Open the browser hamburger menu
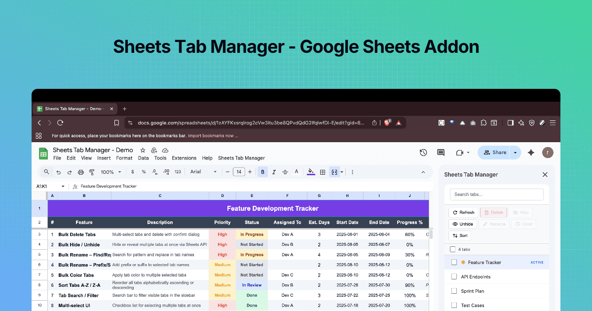Screen dimensions: 592x311 coord(553,122)
